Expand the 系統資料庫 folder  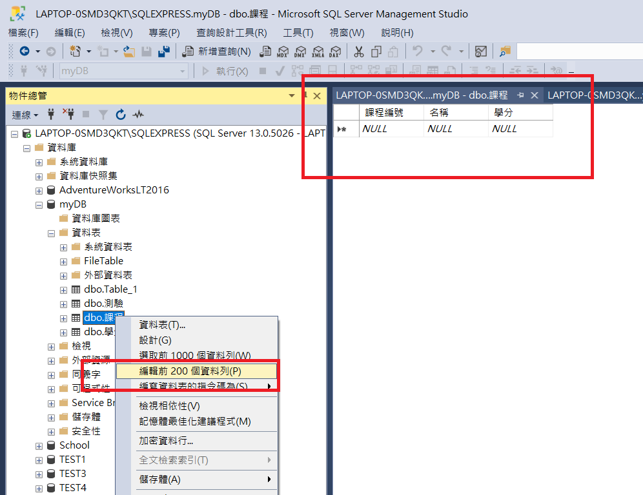coord(39,163)
